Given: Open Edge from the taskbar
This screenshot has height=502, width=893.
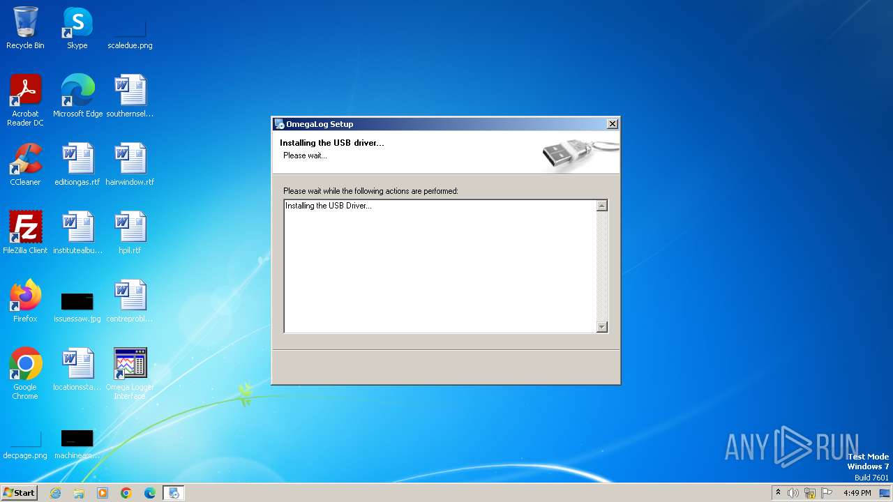Looking at the screenshot, I should coord(150,493).
